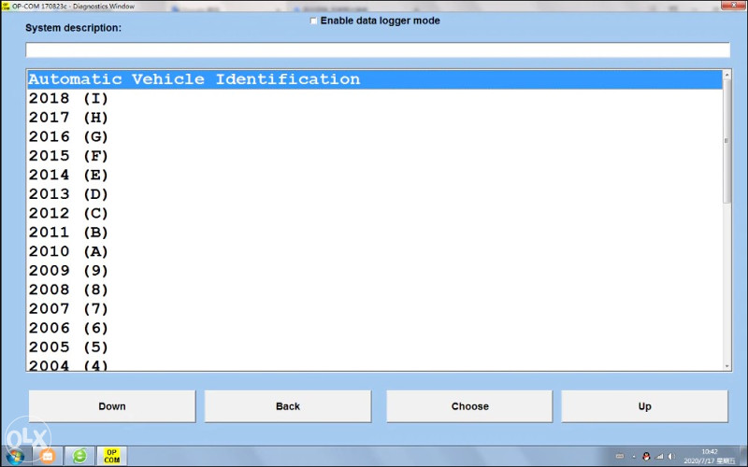The width and height of the screenshot is (748, 467).
Task: Click the keyboard input tray icon
Action: coord(620,457)
